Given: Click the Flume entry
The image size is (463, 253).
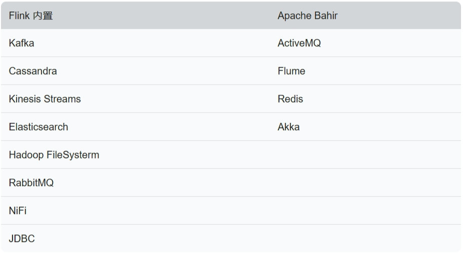Looking at the screenshot, I should point(291,71).
